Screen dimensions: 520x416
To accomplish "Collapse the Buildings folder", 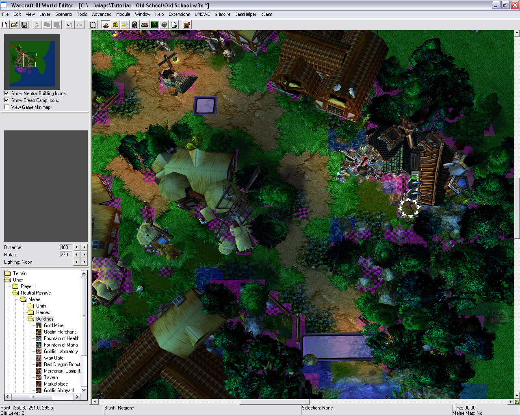I will click(x=31, y=319).
